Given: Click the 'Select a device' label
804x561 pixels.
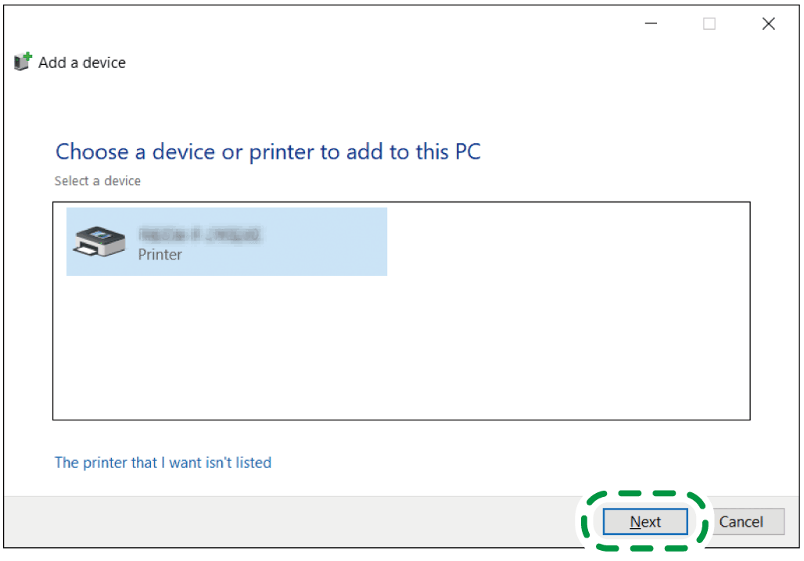Looking at the screenshot, I should tap(98, 181).
